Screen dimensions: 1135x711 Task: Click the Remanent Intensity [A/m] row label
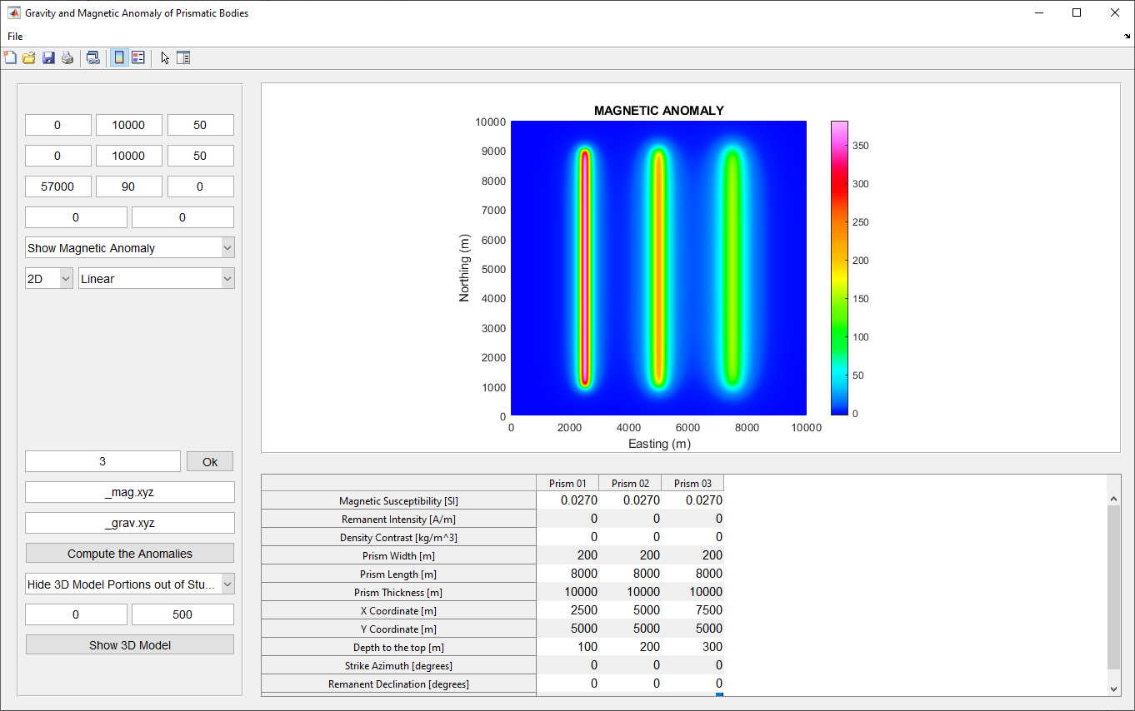[398, 519]
